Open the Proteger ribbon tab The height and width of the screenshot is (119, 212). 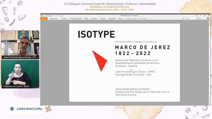[x=103, y=19]
